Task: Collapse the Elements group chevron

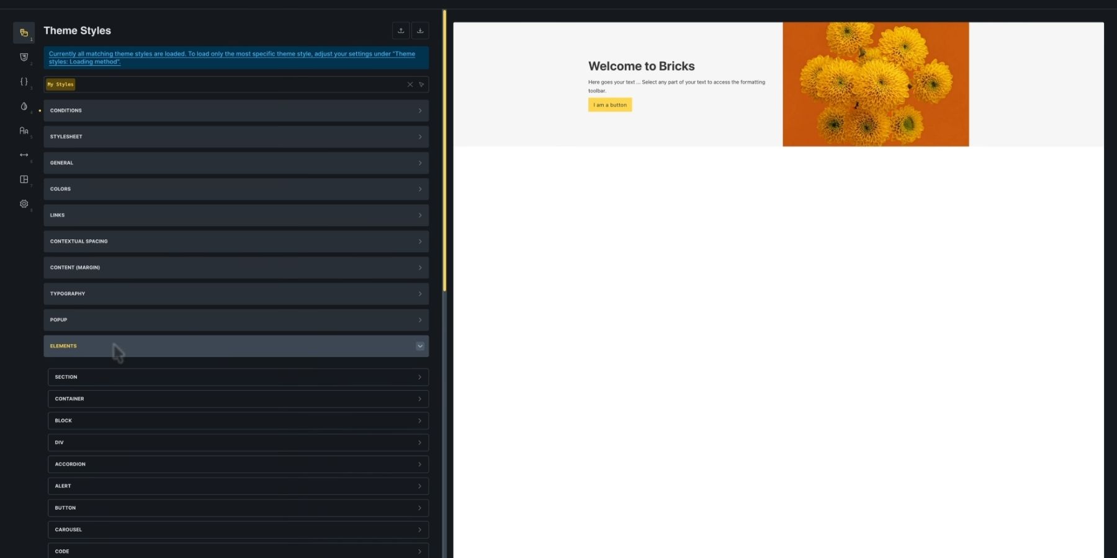Action: (x=420, y=346)
